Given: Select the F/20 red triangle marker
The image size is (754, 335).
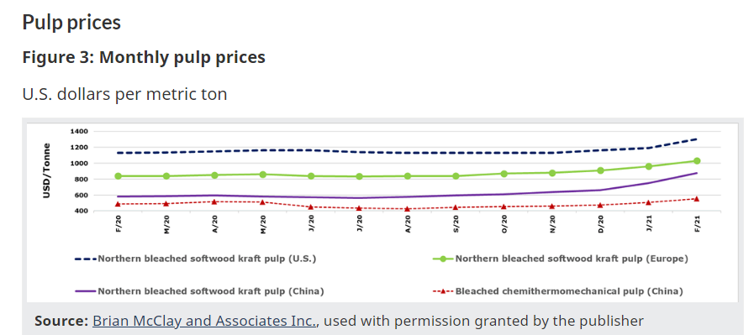Looking at the screenshot, I should [119, 204].
